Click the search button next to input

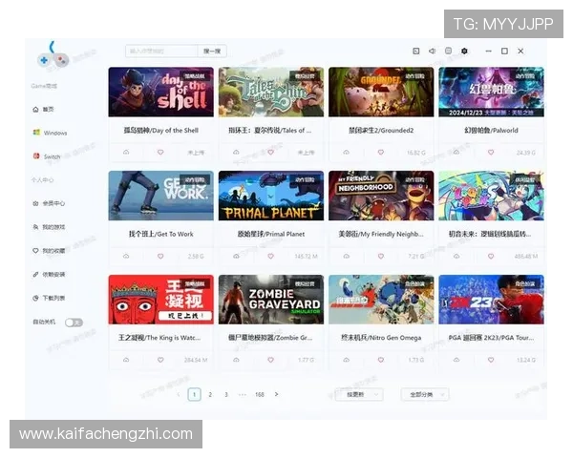pyautogui.click(x=212, y=52)
